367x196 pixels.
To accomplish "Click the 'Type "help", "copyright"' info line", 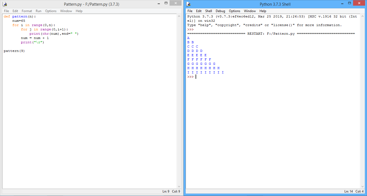I will [265, 25].
